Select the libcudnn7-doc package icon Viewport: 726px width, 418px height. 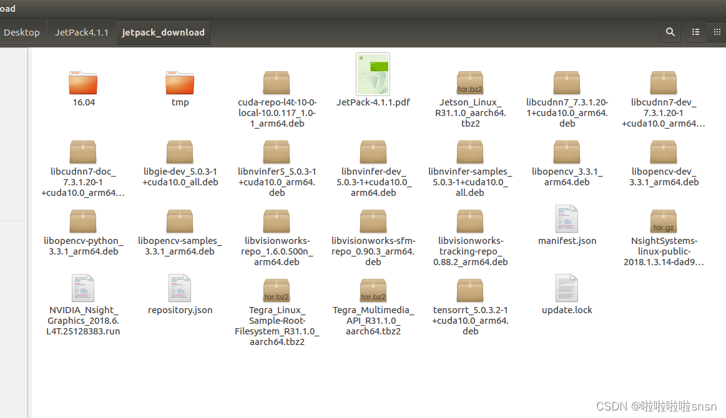tap(83, 152)
